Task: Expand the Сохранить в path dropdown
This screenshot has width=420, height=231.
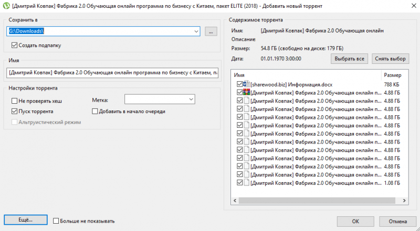Action: coord(196,31)
